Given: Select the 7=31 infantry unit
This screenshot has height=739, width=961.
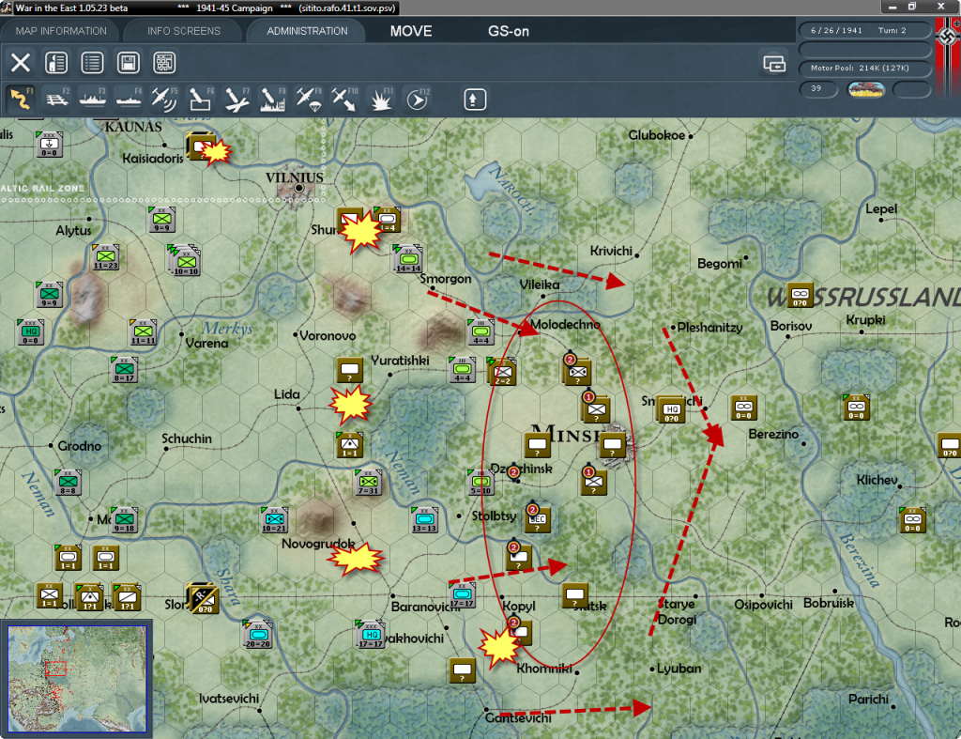Looking at the screenshot, I should point(368,483).
